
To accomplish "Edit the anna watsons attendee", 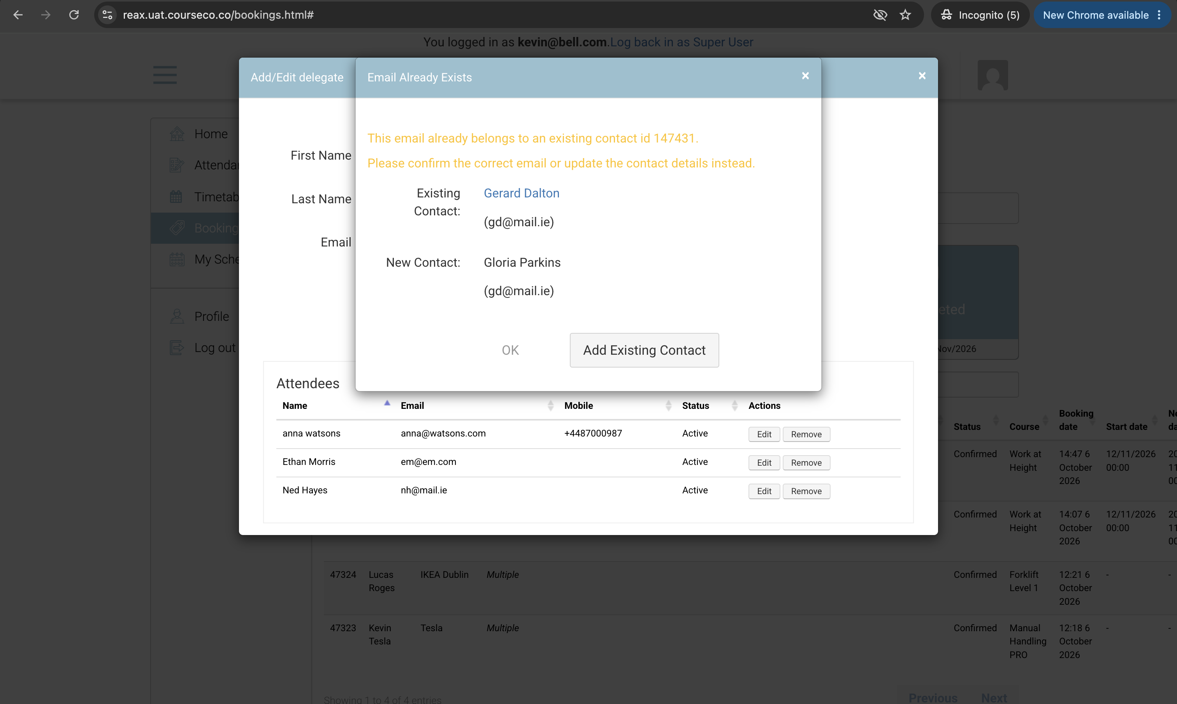I will click(764, 434).
